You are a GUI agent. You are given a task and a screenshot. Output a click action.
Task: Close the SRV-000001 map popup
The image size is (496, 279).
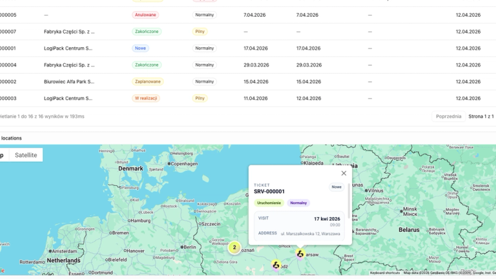point(344,174)
